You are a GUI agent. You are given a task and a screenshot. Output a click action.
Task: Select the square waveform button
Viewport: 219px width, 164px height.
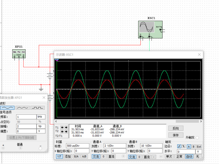click(x=37, y=108)
